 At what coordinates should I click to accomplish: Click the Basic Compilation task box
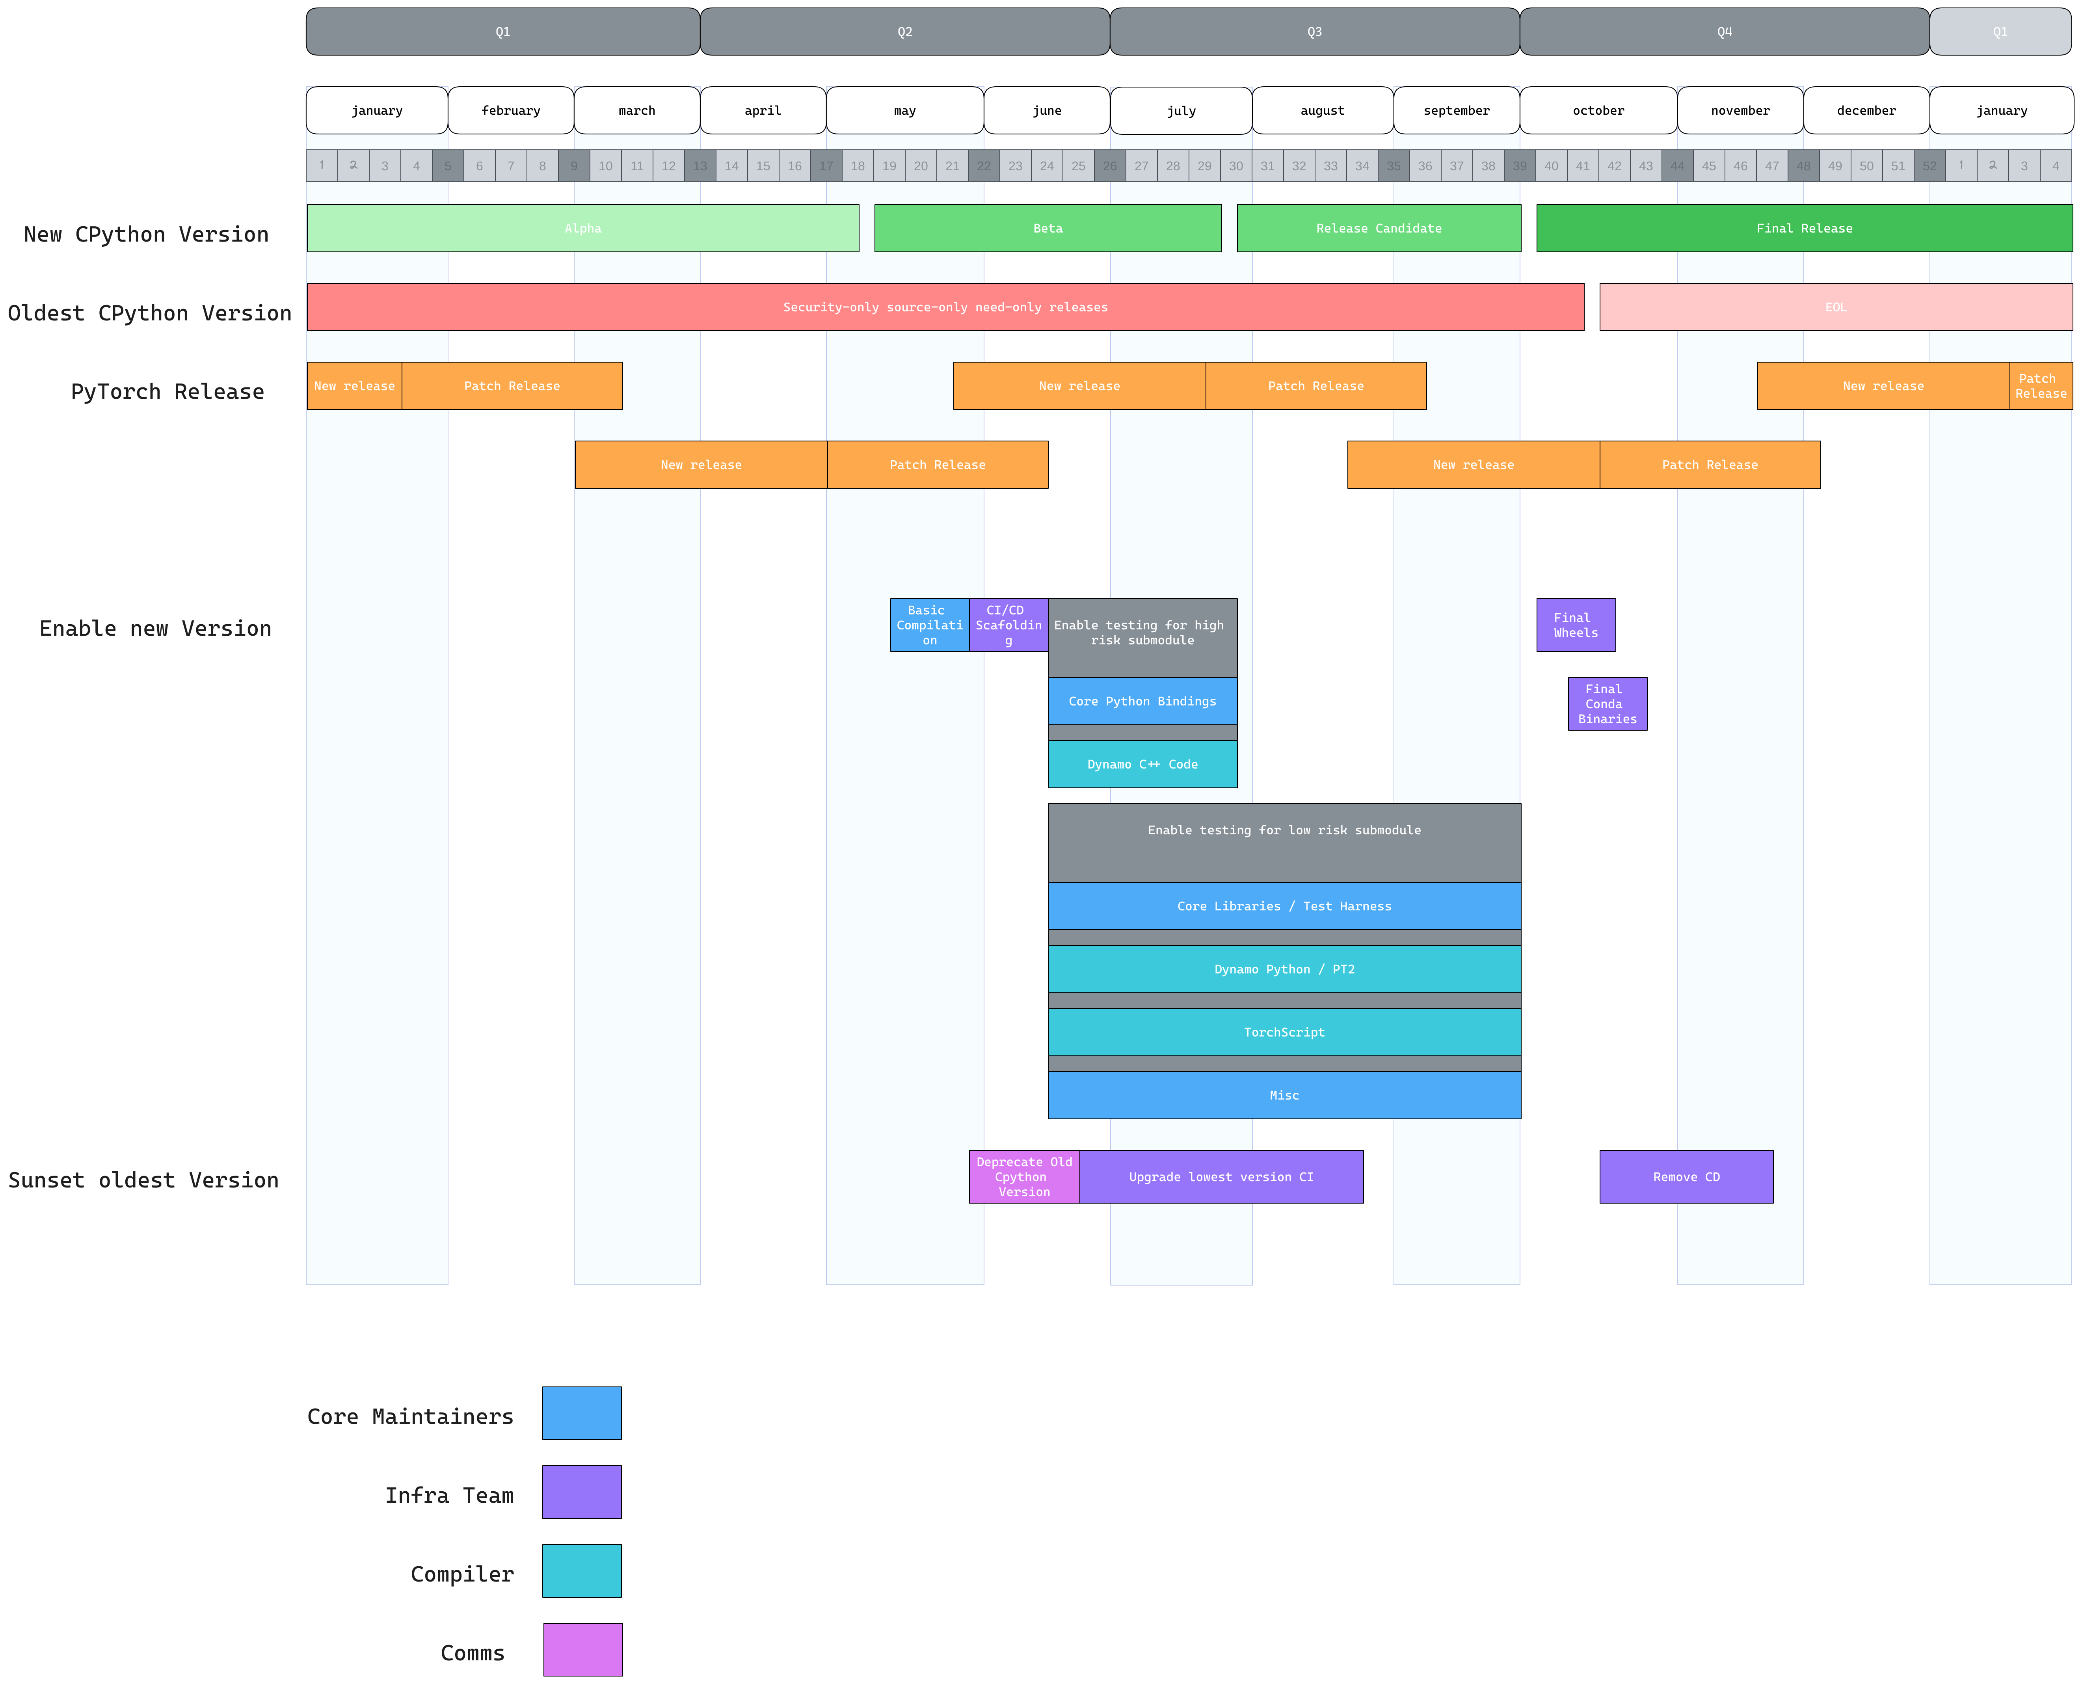(928, 625)
